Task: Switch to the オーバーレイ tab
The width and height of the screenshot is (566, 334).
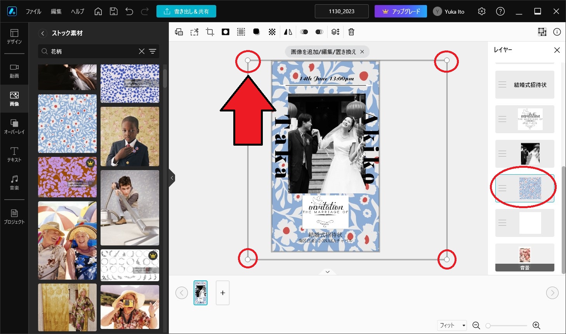Action: (x=14, y=127)
